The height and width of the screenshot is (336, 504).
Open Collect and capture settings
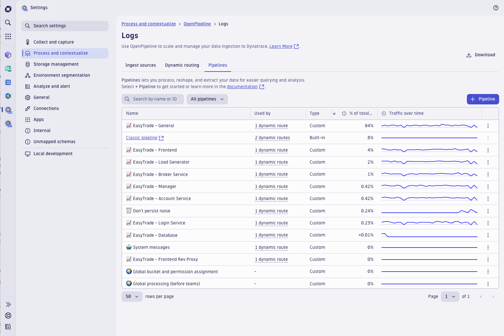(65, 42)
